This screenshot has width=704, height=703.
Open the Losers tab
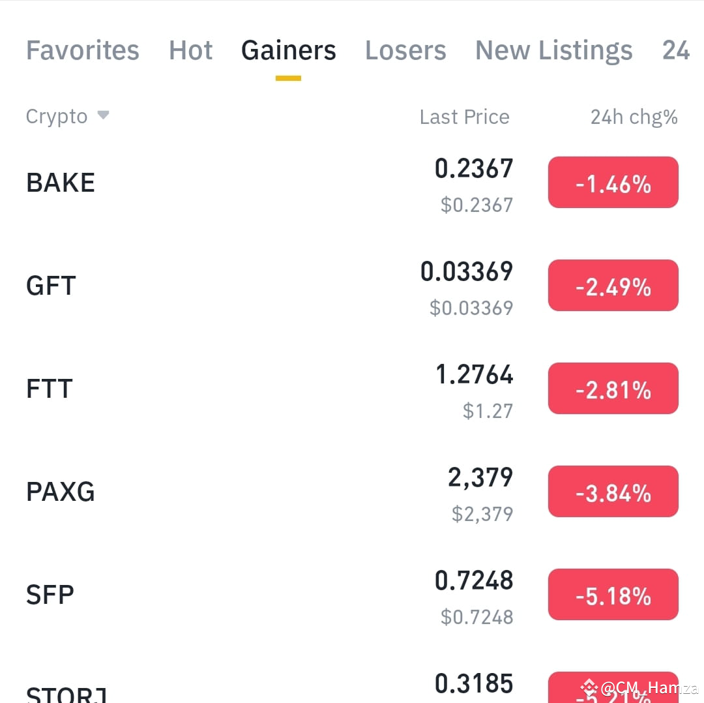point(405,50)
